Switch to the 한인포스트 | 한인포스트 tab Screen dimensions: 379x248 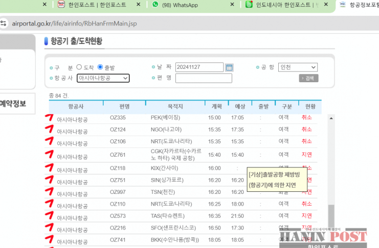point(96,5)
